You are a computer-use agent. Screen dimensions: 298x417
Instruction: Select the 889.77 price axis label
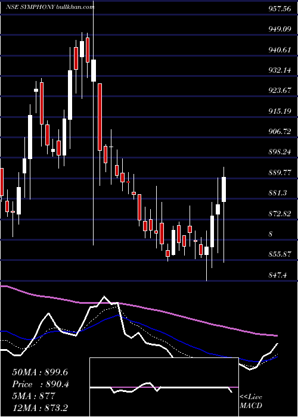[279, 173]
